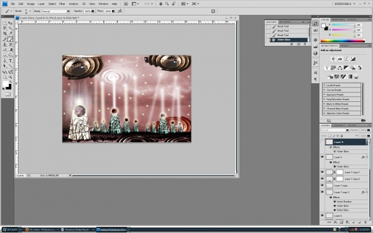Viewport: 373px width, 233px height.
Task: Open brush Mode dropdown in options bar
Action: [56, 11]
